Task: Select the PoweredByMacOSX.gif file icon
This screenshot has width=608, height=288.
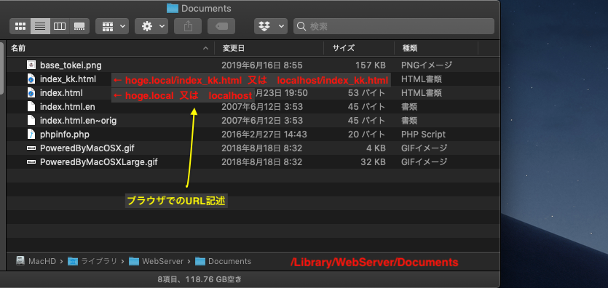Action: click(31, 148)
